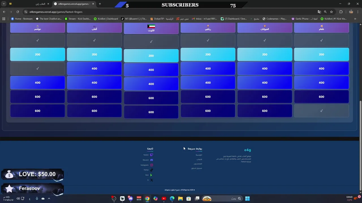Switch to the العاب زاين browser tab

29,4
